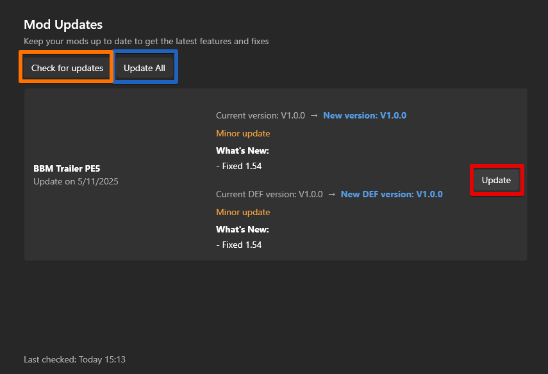Click the Mod Updates page title

(62, 24)
